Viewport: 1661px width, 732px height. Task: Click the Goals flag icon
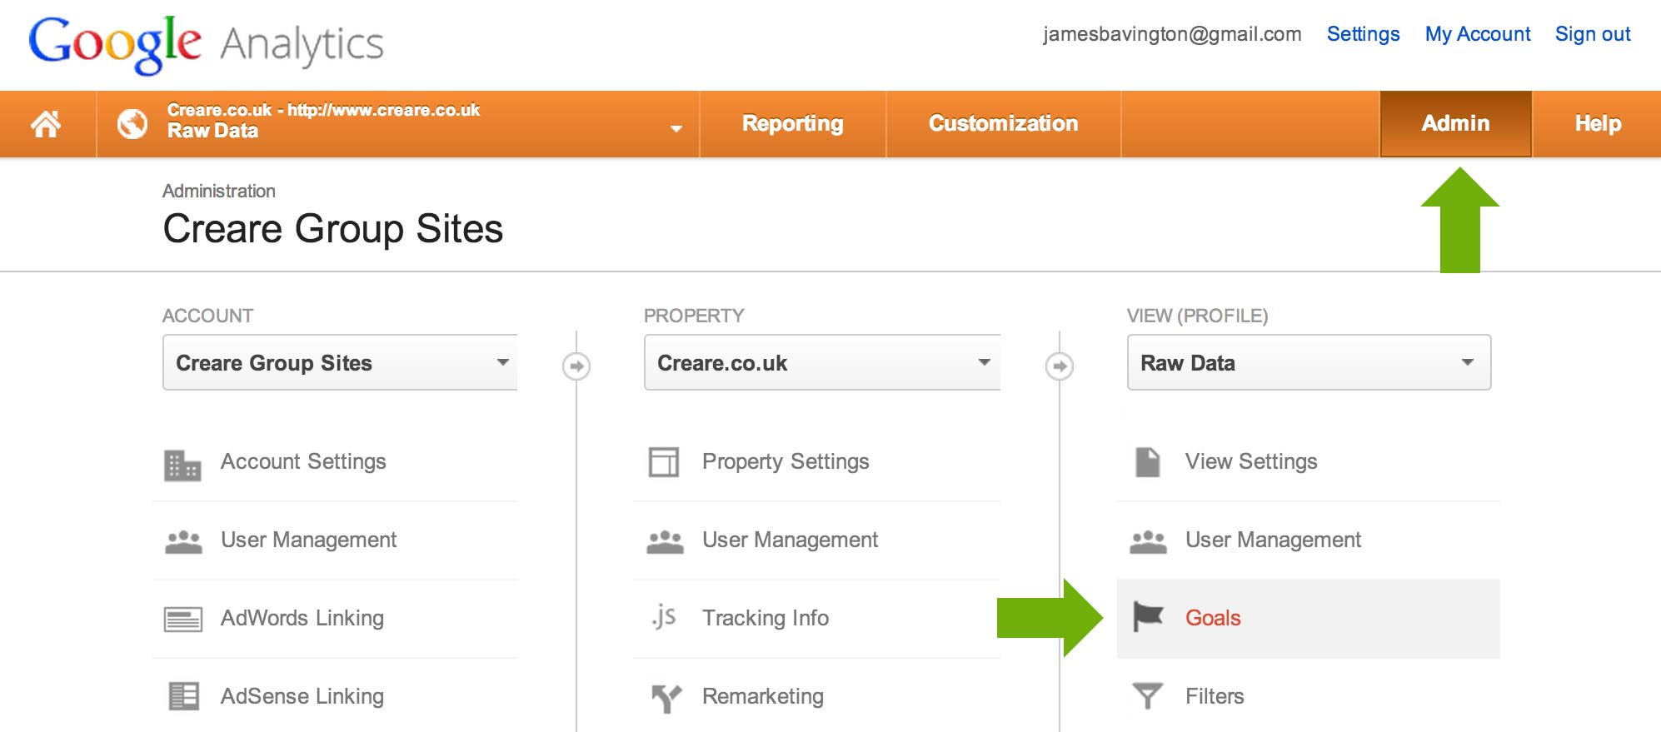tap(1148, 617)
